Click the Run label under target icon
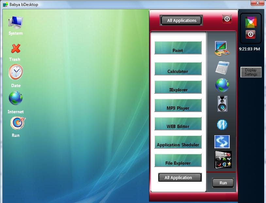 [x=16, y=135]
